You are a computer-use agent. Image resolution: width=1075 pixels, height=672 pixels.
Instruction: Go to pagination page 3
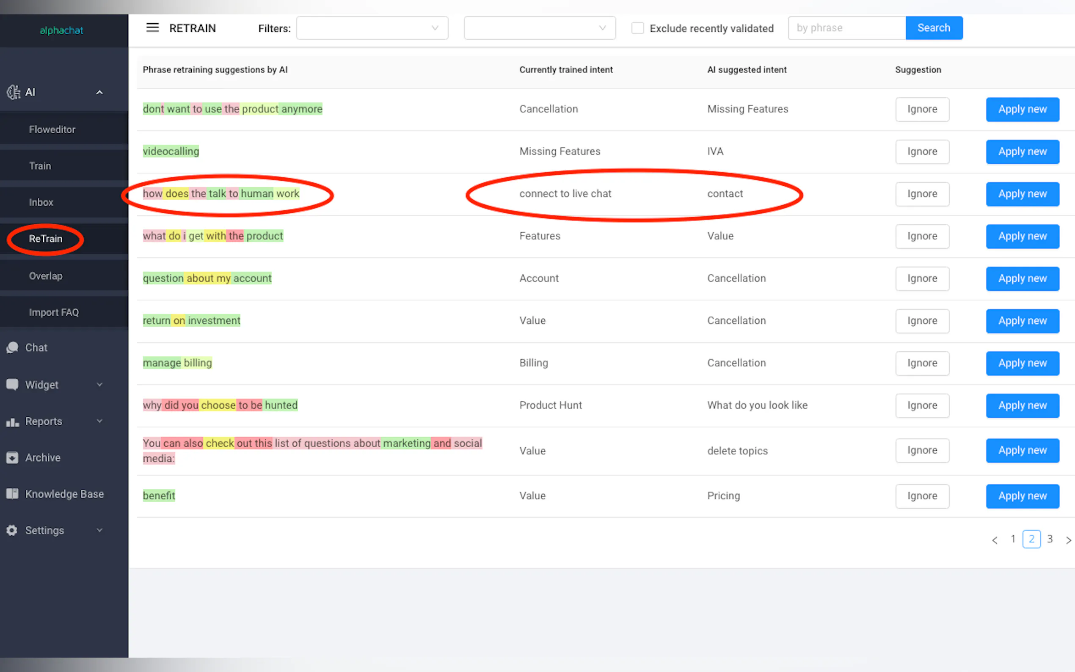click(1050, 539)
